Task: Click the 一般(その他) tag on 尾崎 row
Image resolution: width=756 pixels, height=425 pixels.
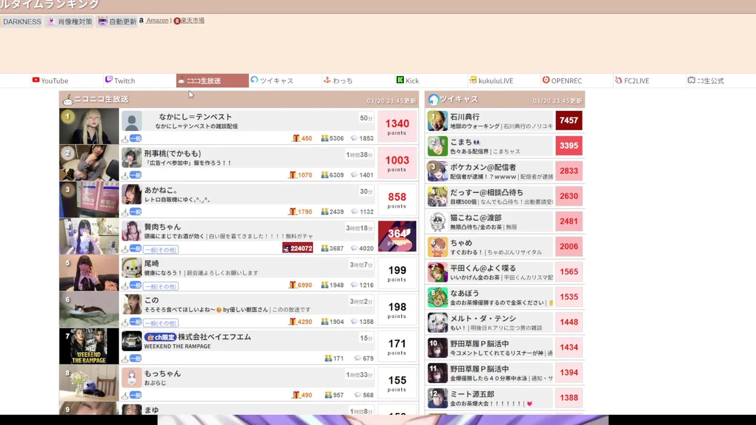Action: coord(161,286)
